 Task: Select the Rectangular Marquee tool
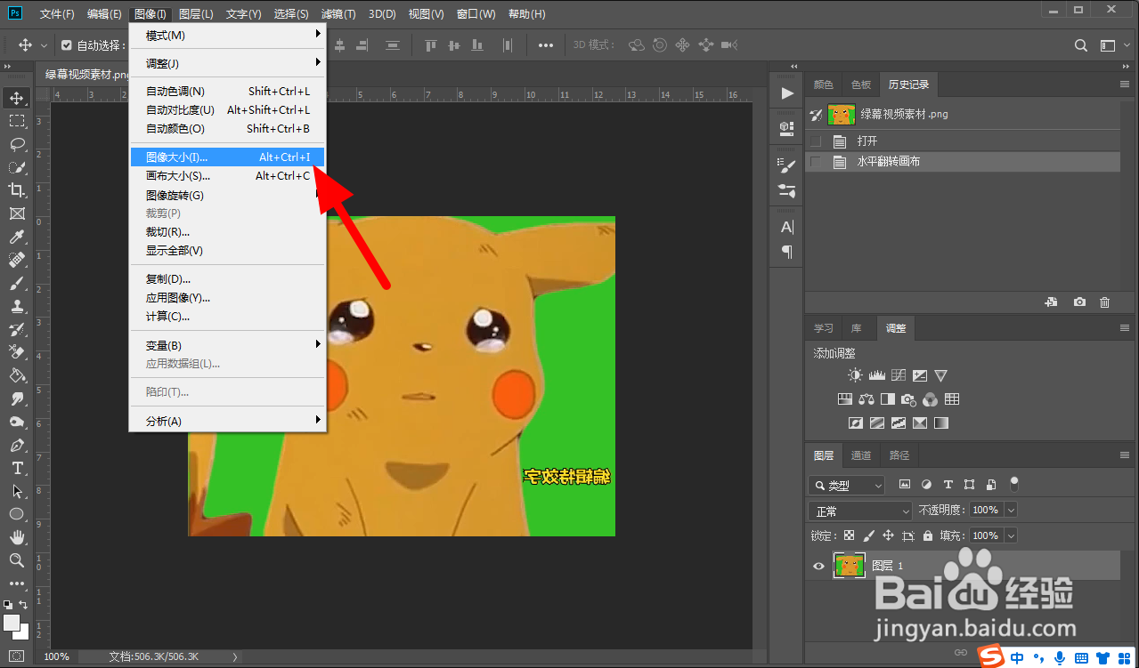tap(17, 121)
